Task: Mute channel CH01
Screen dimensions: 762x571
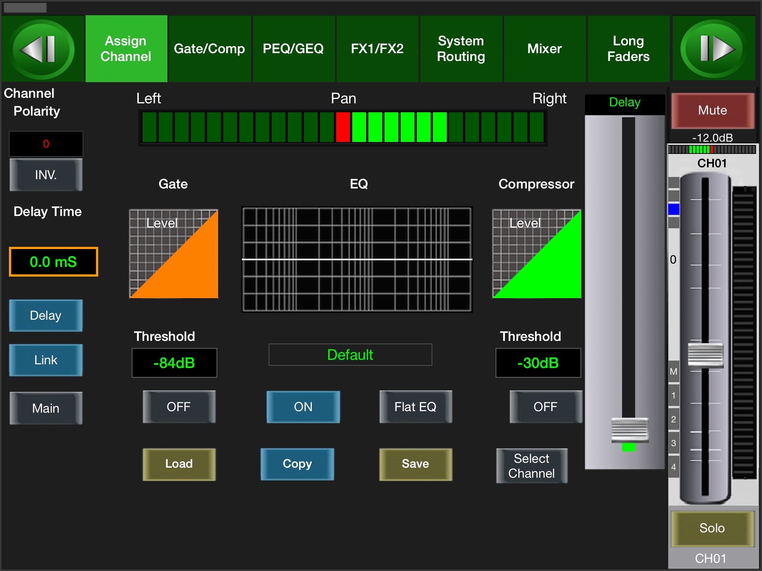Action: (x=712, y=110)
